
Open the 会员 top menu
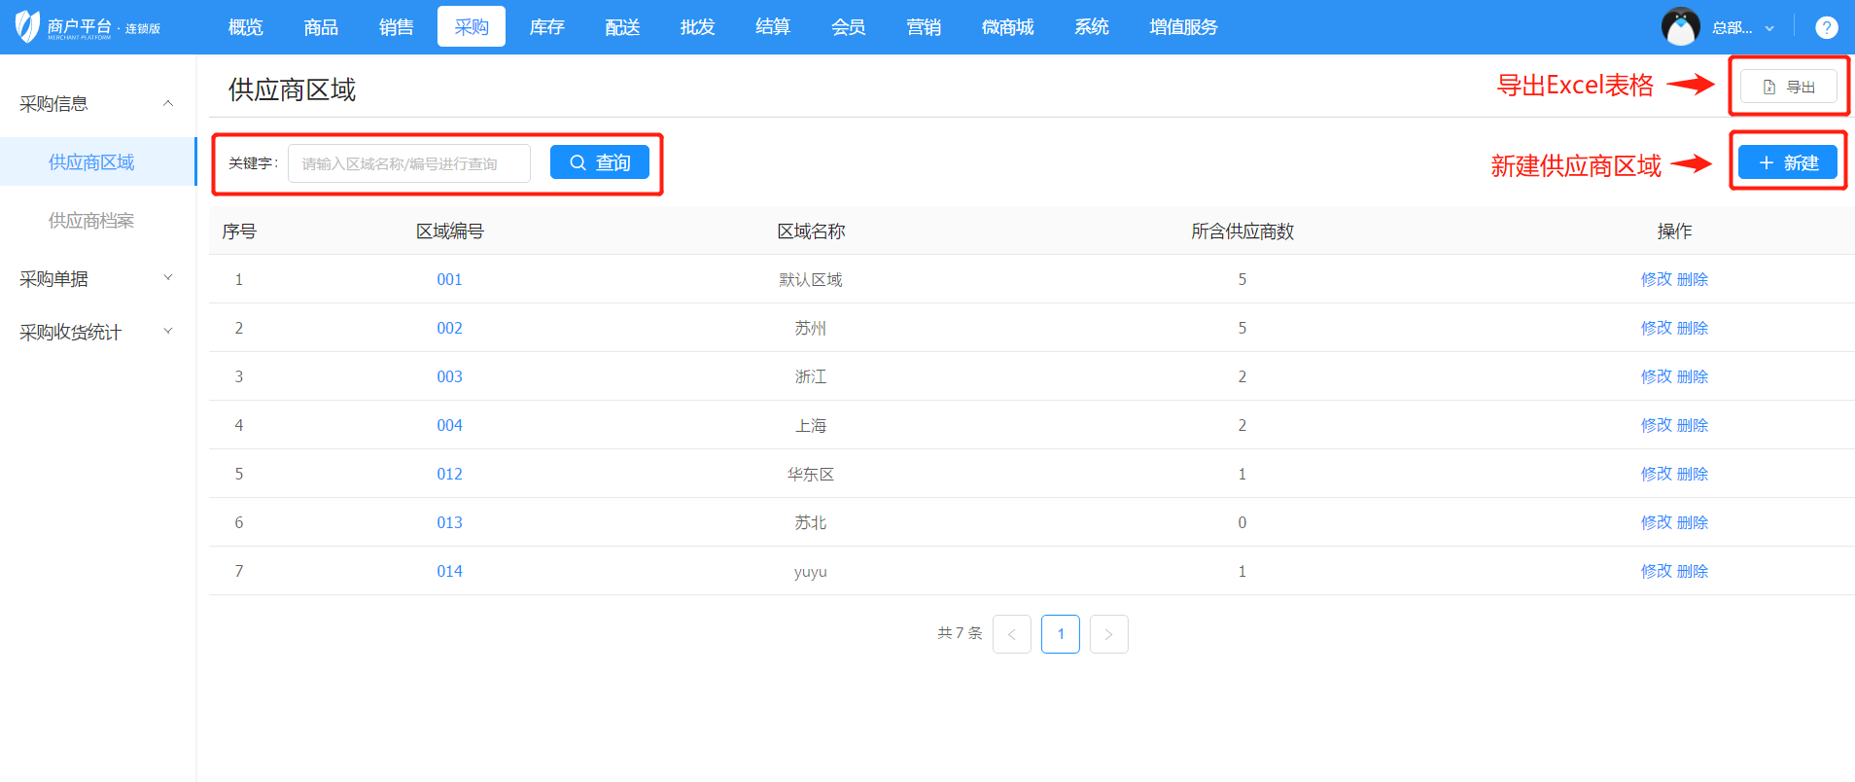click(x=848, y=27)
